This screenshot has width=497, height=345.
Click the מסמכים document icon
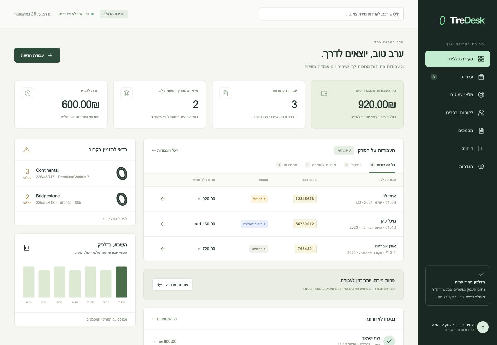tap(481, 130)
